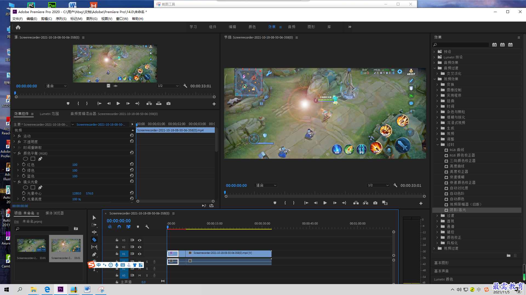Select the Razor tool
Screen dimensions: 526x295
click(94, 240)
